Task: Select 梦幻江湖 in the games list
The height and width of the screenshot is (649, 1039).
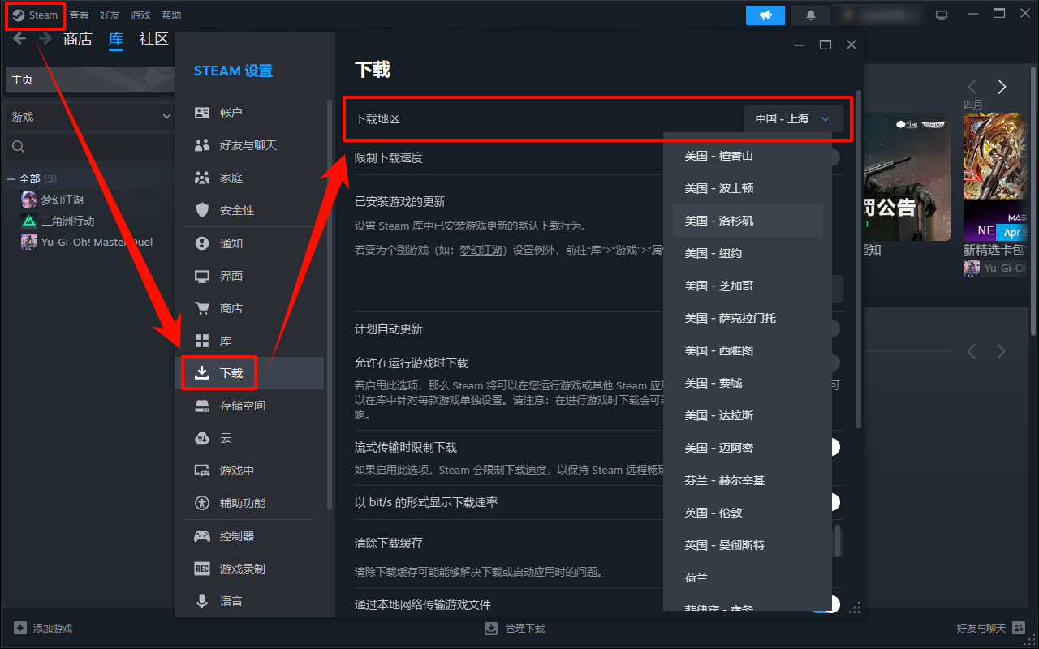Action: tap(63, 200)
